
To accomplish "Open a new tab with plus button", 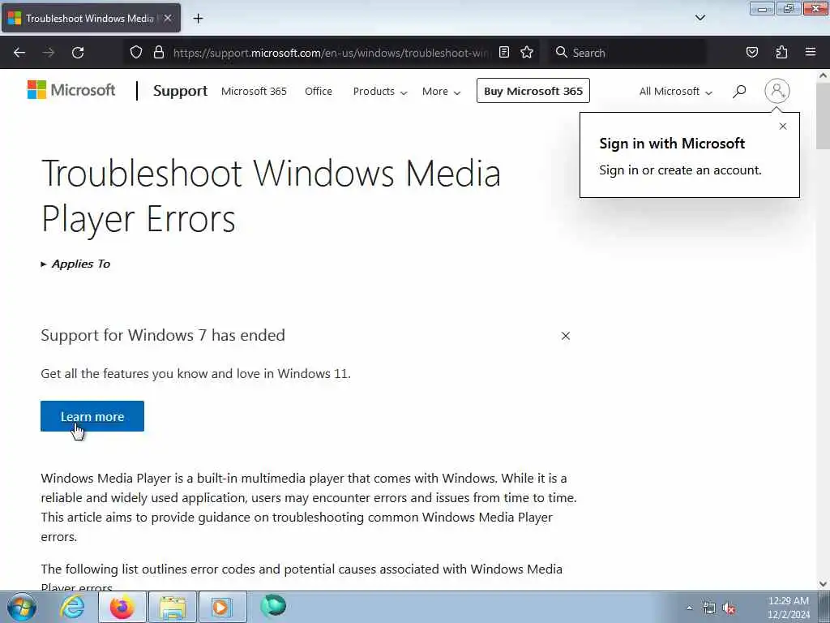I will coord(198,19).
